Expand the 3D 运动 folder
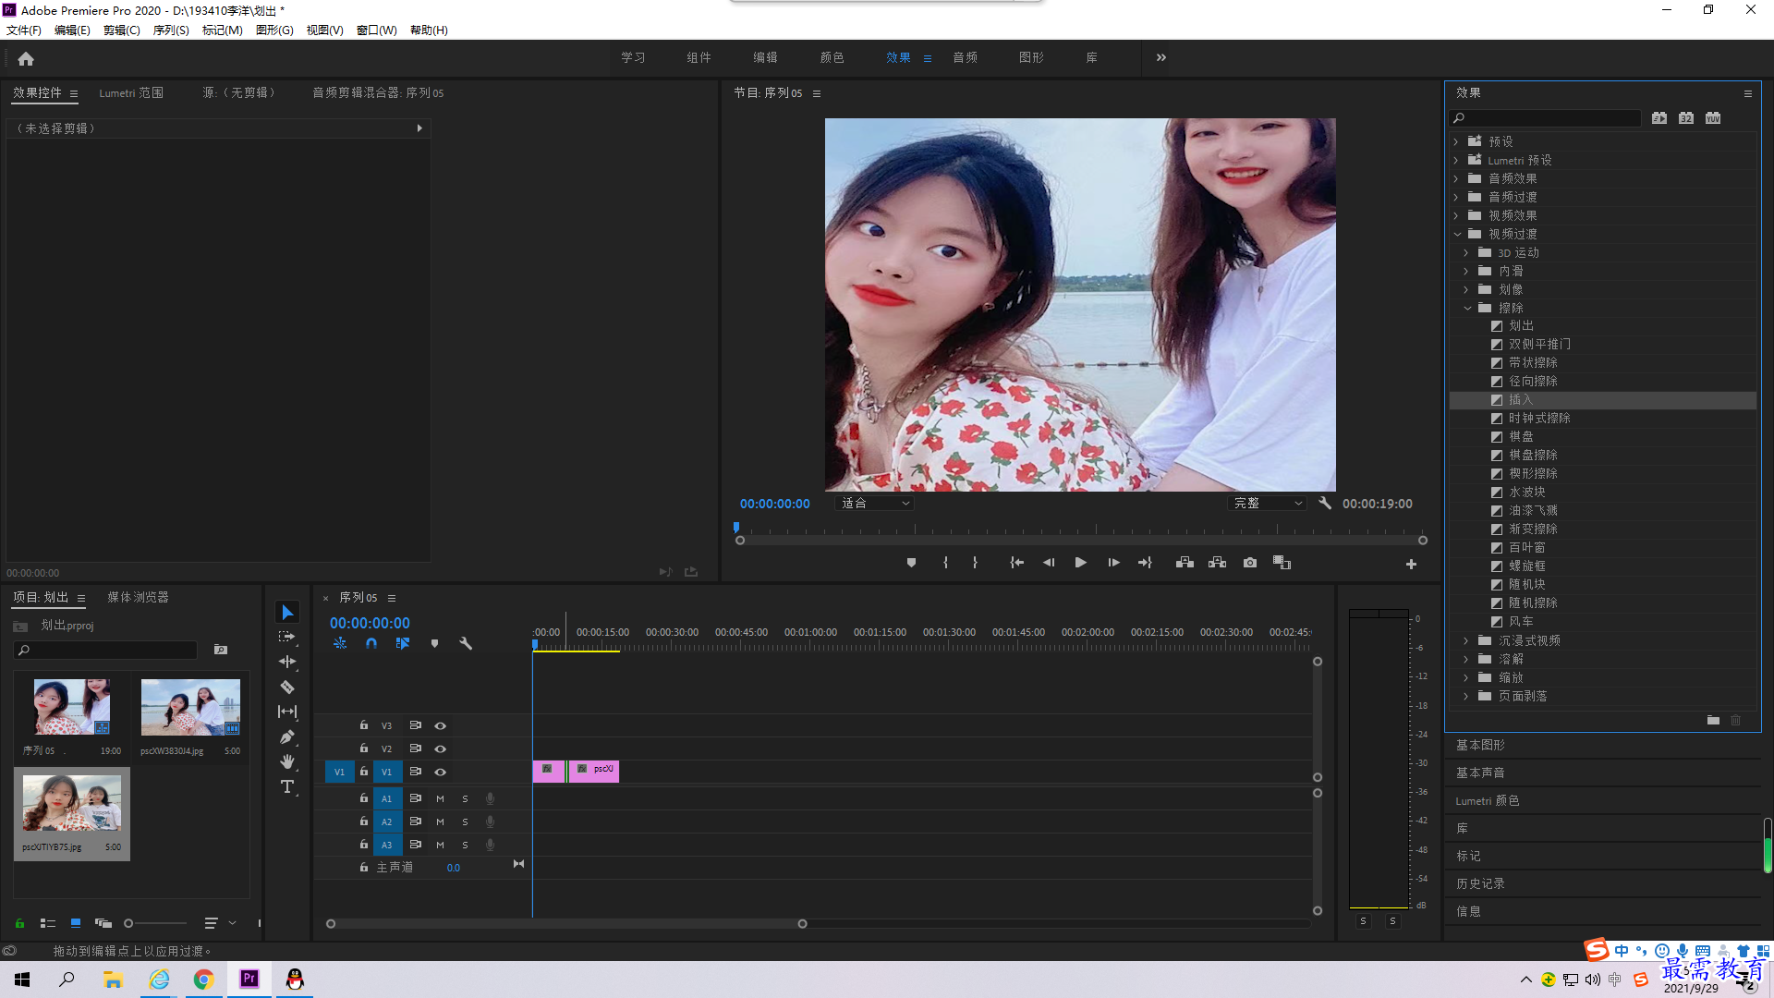 (1466, 252)
